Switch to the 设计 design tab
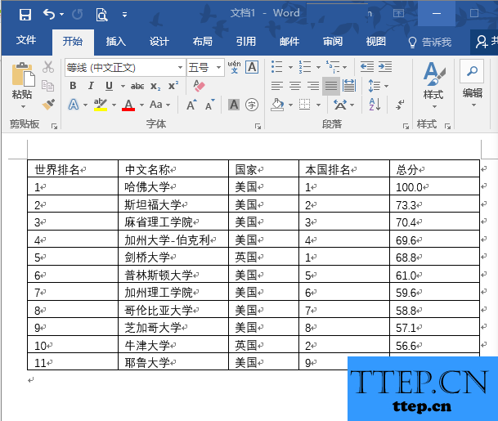 (159, 41)
